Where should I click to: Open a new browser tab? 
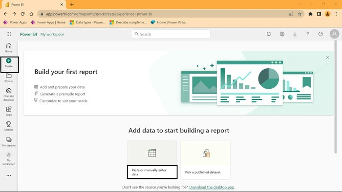coord(72,4)
